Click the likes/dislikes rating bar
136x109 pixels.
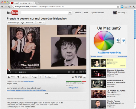click(76, 81)
